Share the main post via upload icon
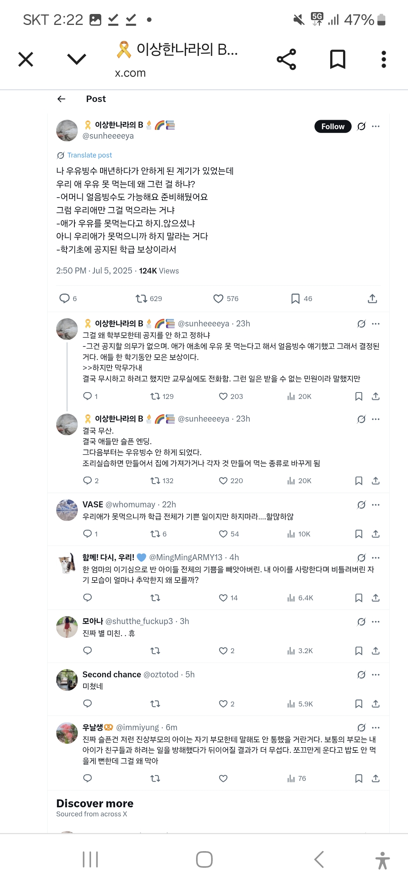 (x=372, y=299)
